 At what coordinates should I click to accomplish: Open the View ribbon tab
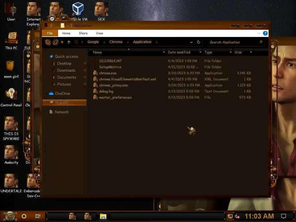click(x=99, y=33)
